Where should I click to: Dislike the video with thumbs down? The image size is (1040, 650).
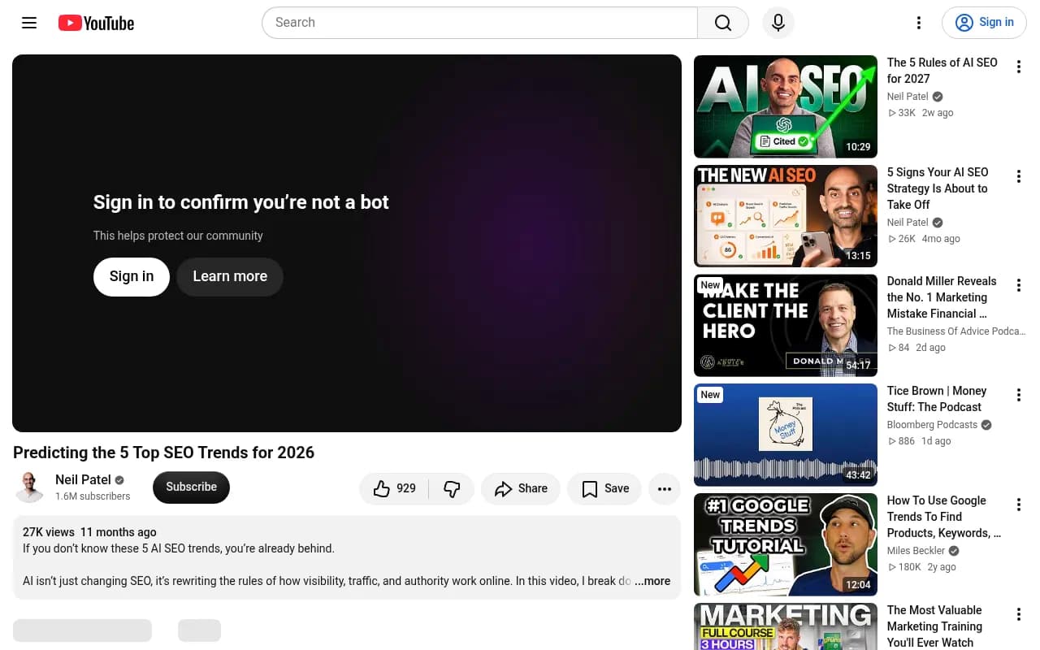[x=452, y=488]
